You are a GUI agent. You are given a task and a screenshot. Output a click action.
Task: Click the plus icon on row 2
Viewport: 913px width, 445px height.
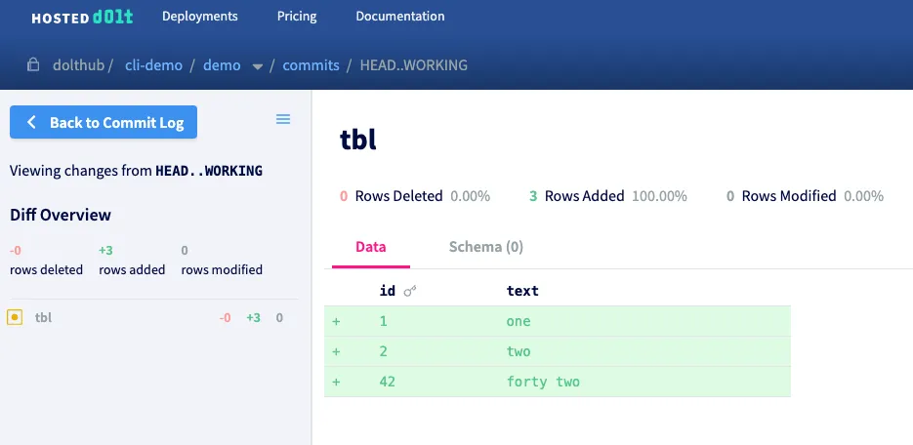point(336,351)
